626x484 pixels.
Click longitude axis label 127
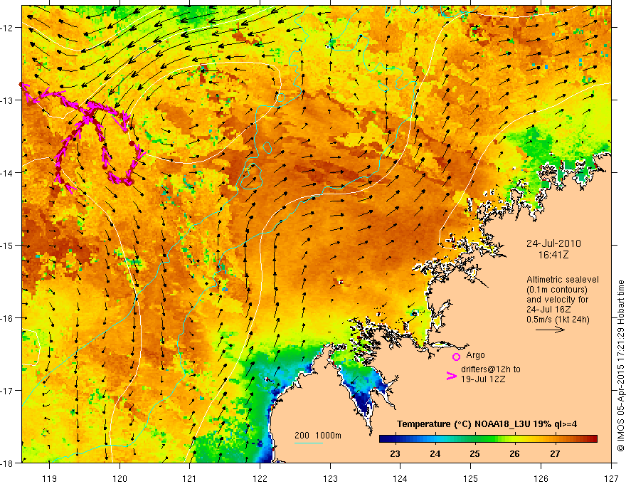tap(611, 478)
